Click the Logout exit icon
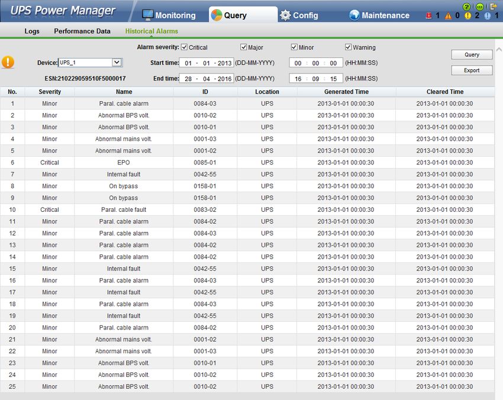 493,6
